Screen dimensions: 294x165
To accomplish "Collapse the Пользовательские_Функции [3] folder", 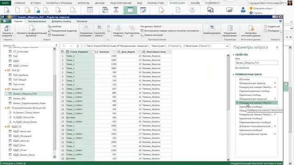I will (x=6, y=108).
